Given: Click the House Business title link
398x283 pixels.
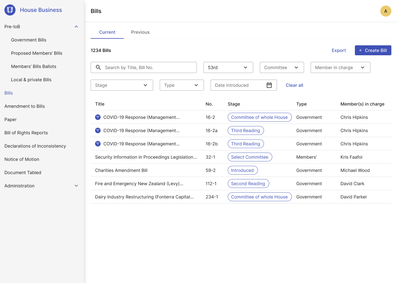Looking at the screenshot, I should [x=41, y=10].
